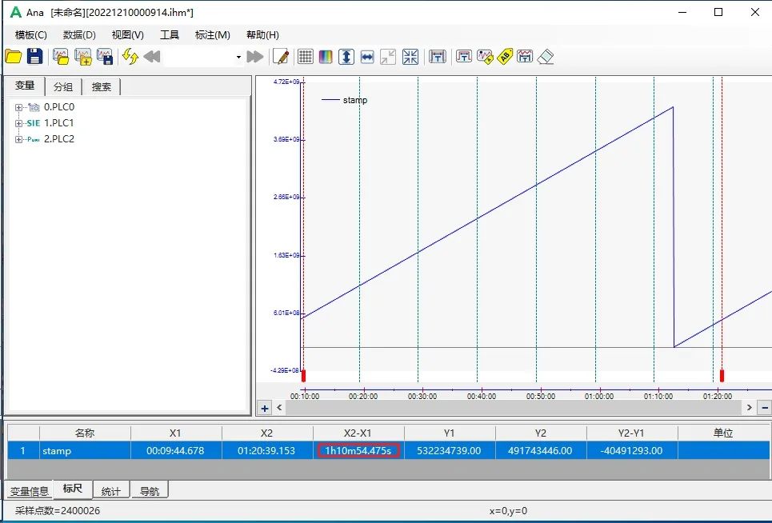
Task: Fit vertically with the up-down arrow icon
Action: point(346,57)
